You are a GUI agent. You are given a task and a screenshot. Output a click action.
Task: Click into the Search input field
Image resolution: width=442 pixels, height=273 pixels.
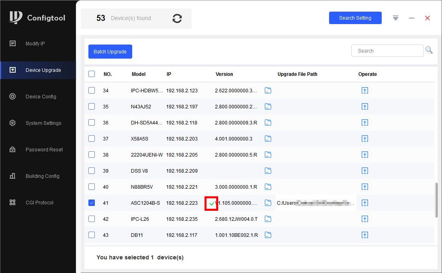pyautogui.click(x=387, y=51)
